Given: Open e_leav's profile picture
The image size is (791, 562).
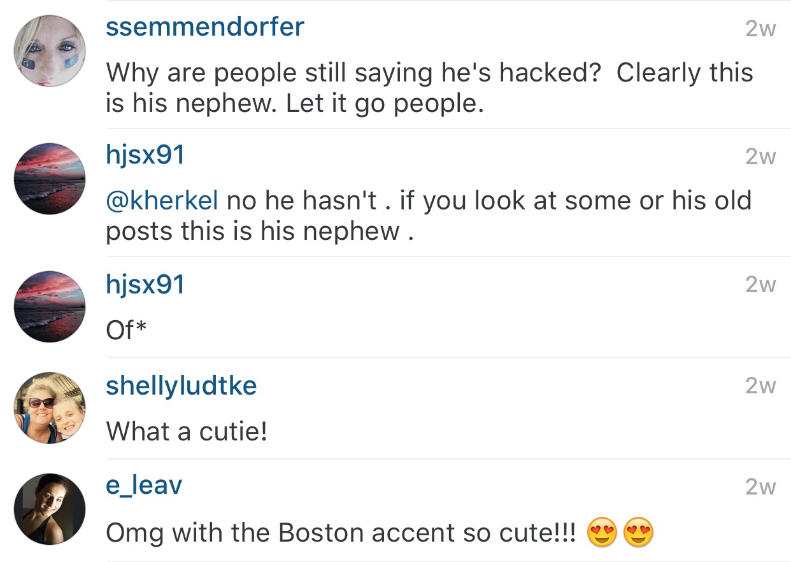Looking at the screenshot, I should pos(50,509).
